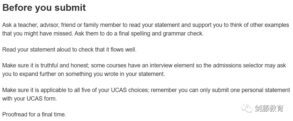Click the 'Before you submit' heading

[44, 8]
